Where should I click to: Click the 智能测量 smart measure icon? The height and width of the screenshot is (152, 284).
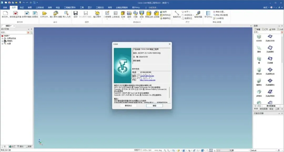(x=198, y=13)
